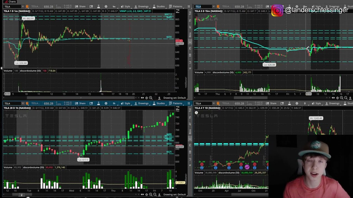Click the orange symbol link icon in the 1m chart
The image size is (353, 198).
[x=27, y=6]
